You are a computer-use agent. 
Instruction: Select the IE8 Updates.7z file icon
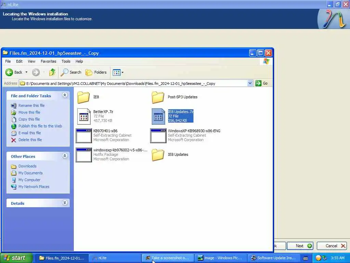coord(158,116)
